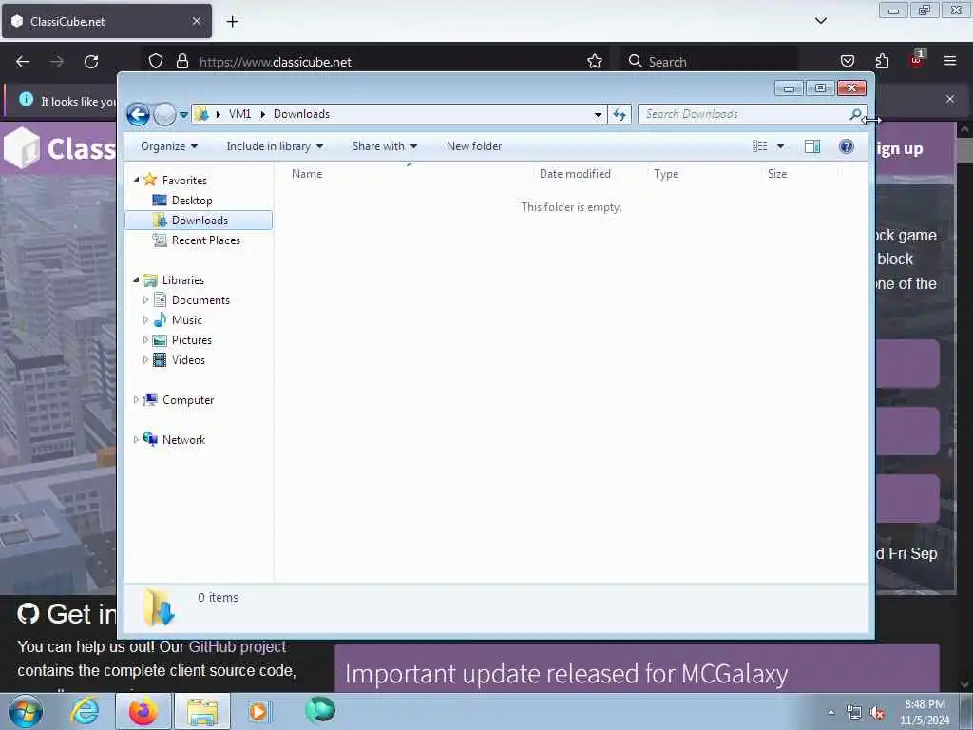973x730 pixels.
Task: Click the Firefox Search box
Action: pyautogui.click(x=709, y=62)
